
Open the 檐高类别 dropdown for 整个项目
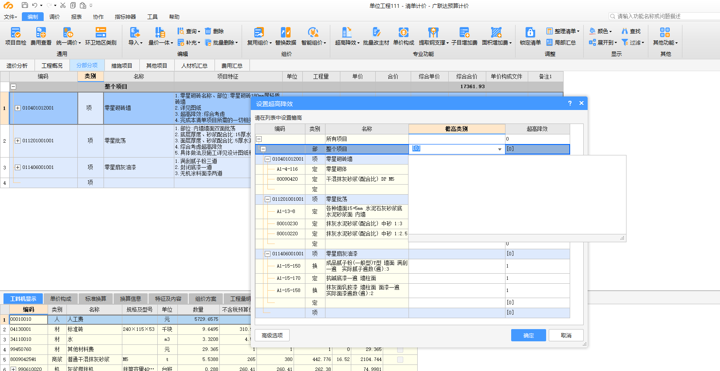(499, 149)
